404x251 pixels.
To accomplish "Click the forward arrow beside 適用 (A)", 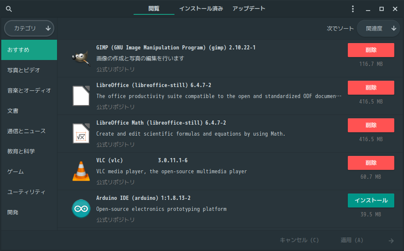I will coord(391,241).
